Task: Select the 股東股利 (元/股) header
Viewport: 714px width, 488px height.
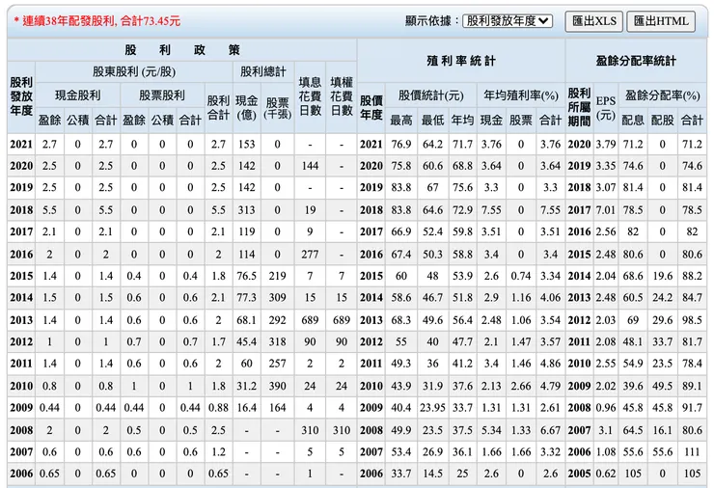Action: point(134,71)
